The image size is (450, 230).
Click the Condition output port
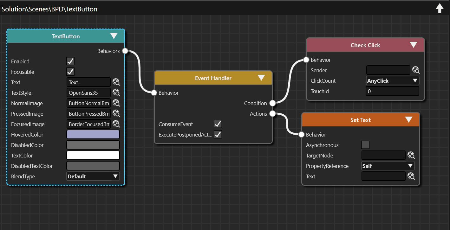272,103
